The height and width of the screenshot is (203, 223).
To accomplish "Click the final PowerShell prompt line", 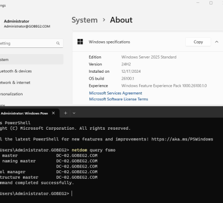I will (x=35, y=193).
